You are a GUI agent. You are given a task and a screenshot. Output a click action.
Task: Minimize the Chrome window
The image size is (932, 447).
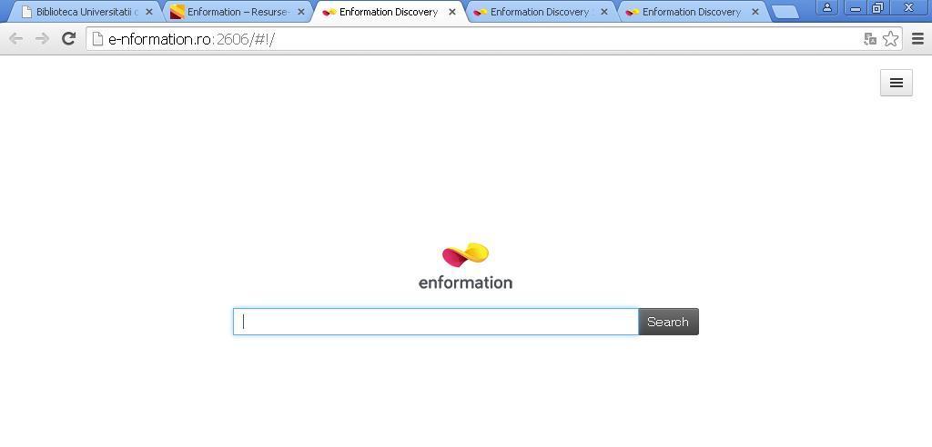point(856,7)
